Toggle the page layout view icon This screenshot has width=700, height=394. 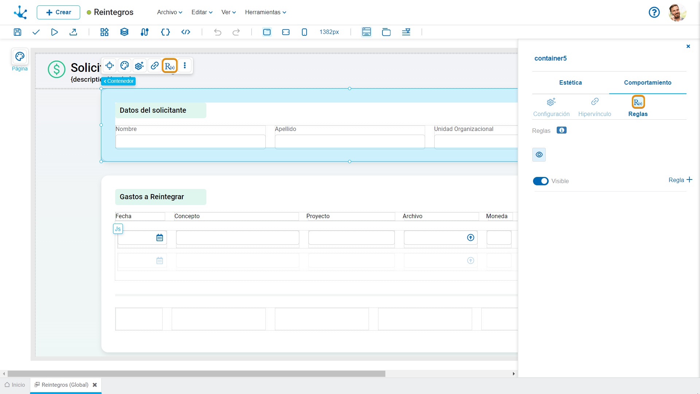(366, 32)
